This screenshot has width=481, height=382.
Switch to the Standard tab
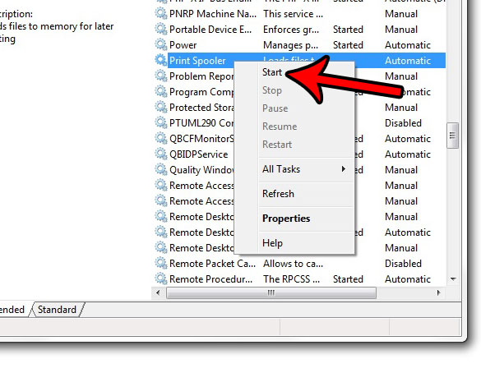[57, 310]
